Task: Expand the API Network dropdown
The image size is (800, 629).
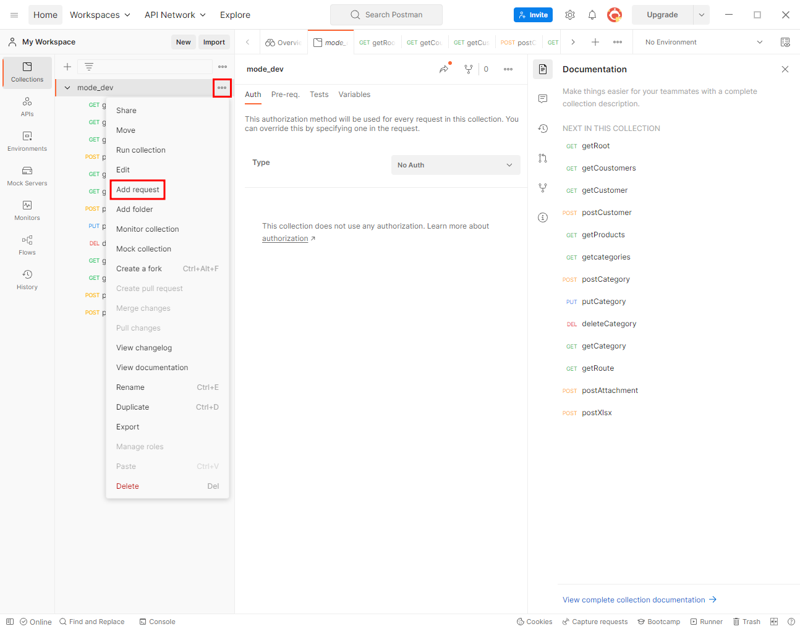Action: [175, 15]
